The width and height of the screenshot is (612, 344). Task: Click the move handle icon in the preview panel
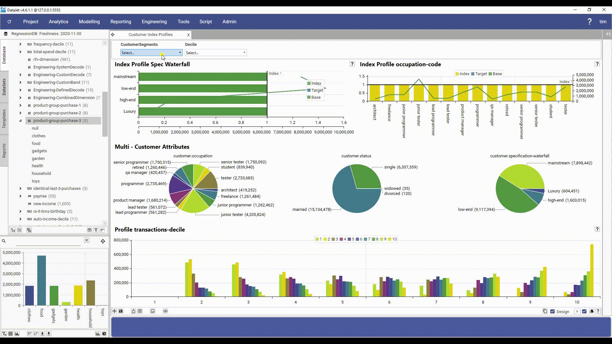tap(103, 241)
